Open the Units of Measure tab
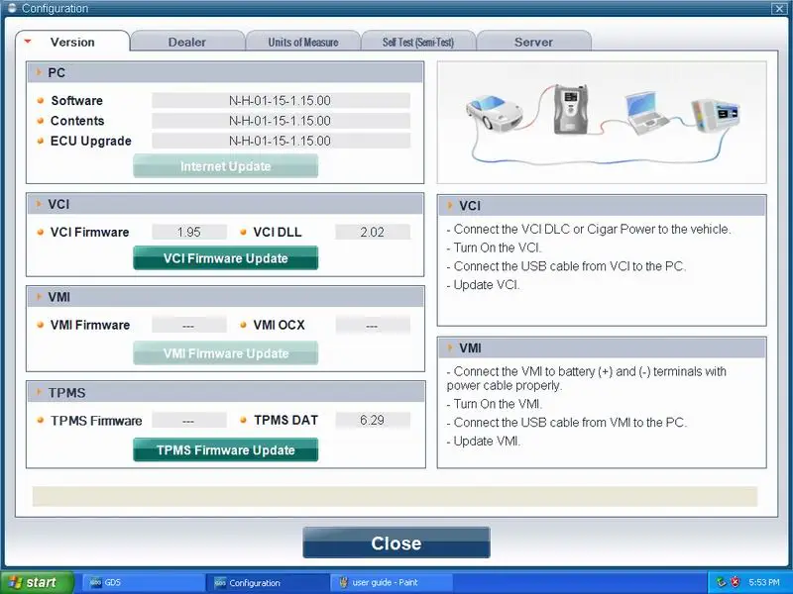 click(303, 42)
